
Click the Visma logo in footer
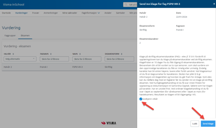click(109, 123)
